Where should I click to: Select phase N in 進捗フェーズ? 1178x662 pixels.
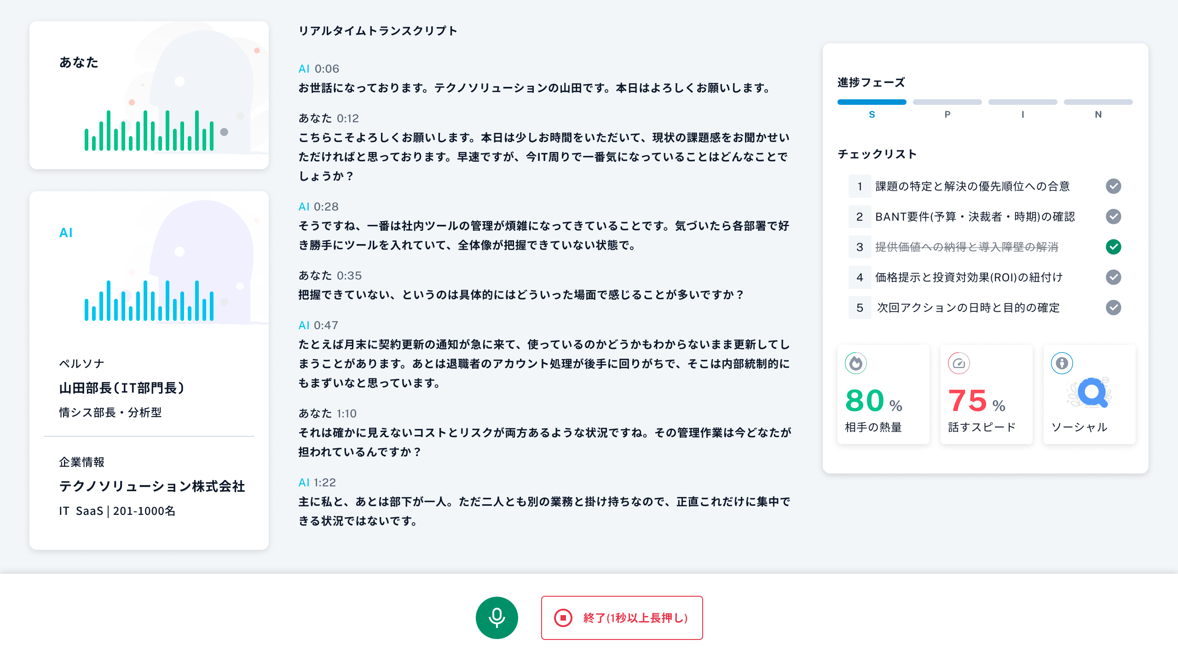(x=1098, y=102)
